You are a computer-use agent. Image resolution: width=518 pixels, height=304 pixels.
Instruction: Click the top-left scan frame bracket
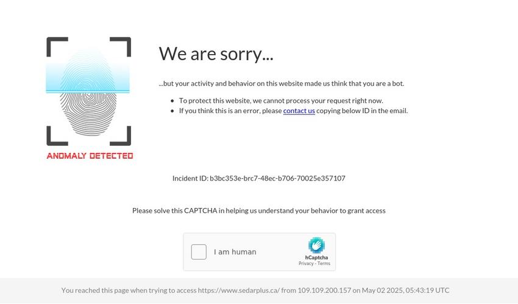[x=57, y=46]
